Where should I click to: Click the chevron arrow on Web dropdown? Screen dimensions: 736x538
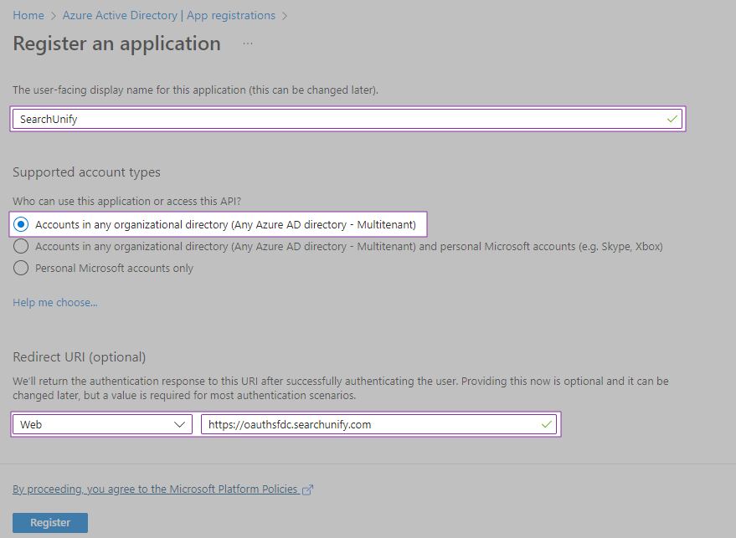(180, 424)
